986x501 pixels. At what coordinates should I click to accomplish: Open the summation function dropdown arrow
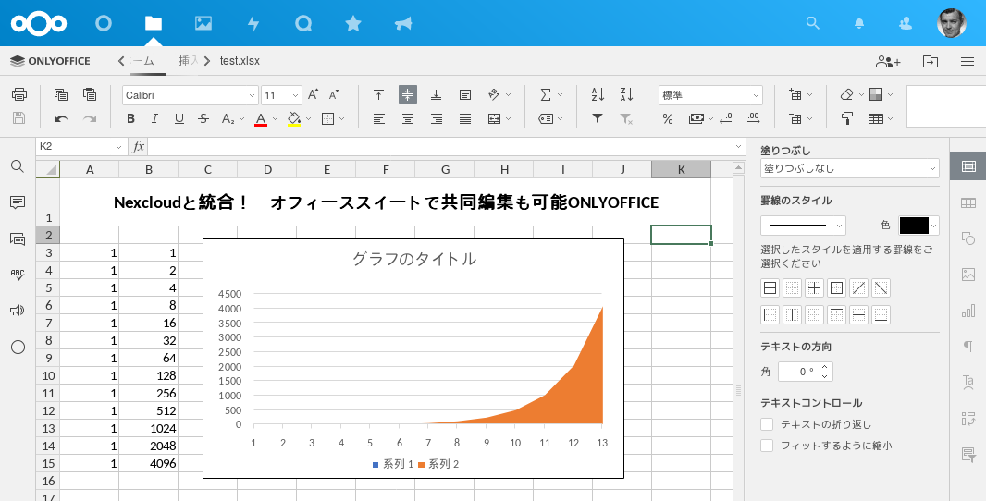coord(561,95)
